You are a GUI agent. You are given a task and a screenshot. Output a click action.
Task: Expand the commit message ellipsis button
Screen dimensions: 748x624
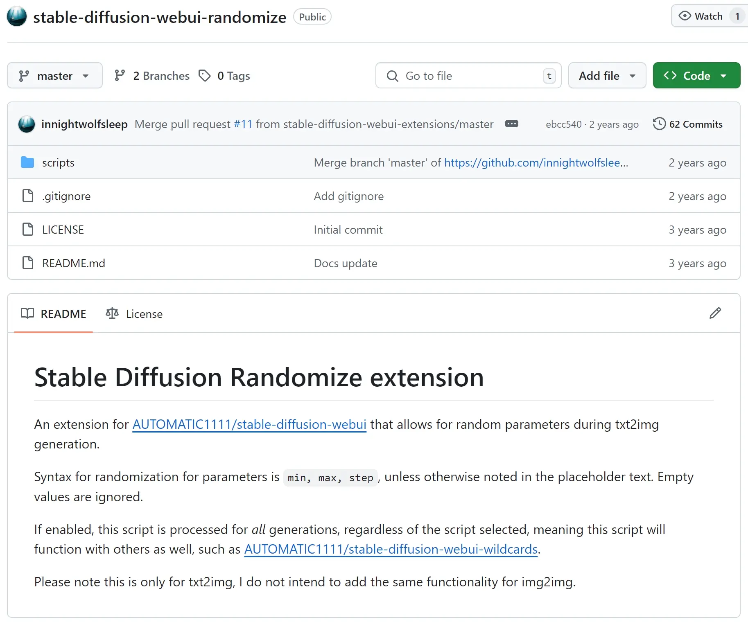[512, 124]
